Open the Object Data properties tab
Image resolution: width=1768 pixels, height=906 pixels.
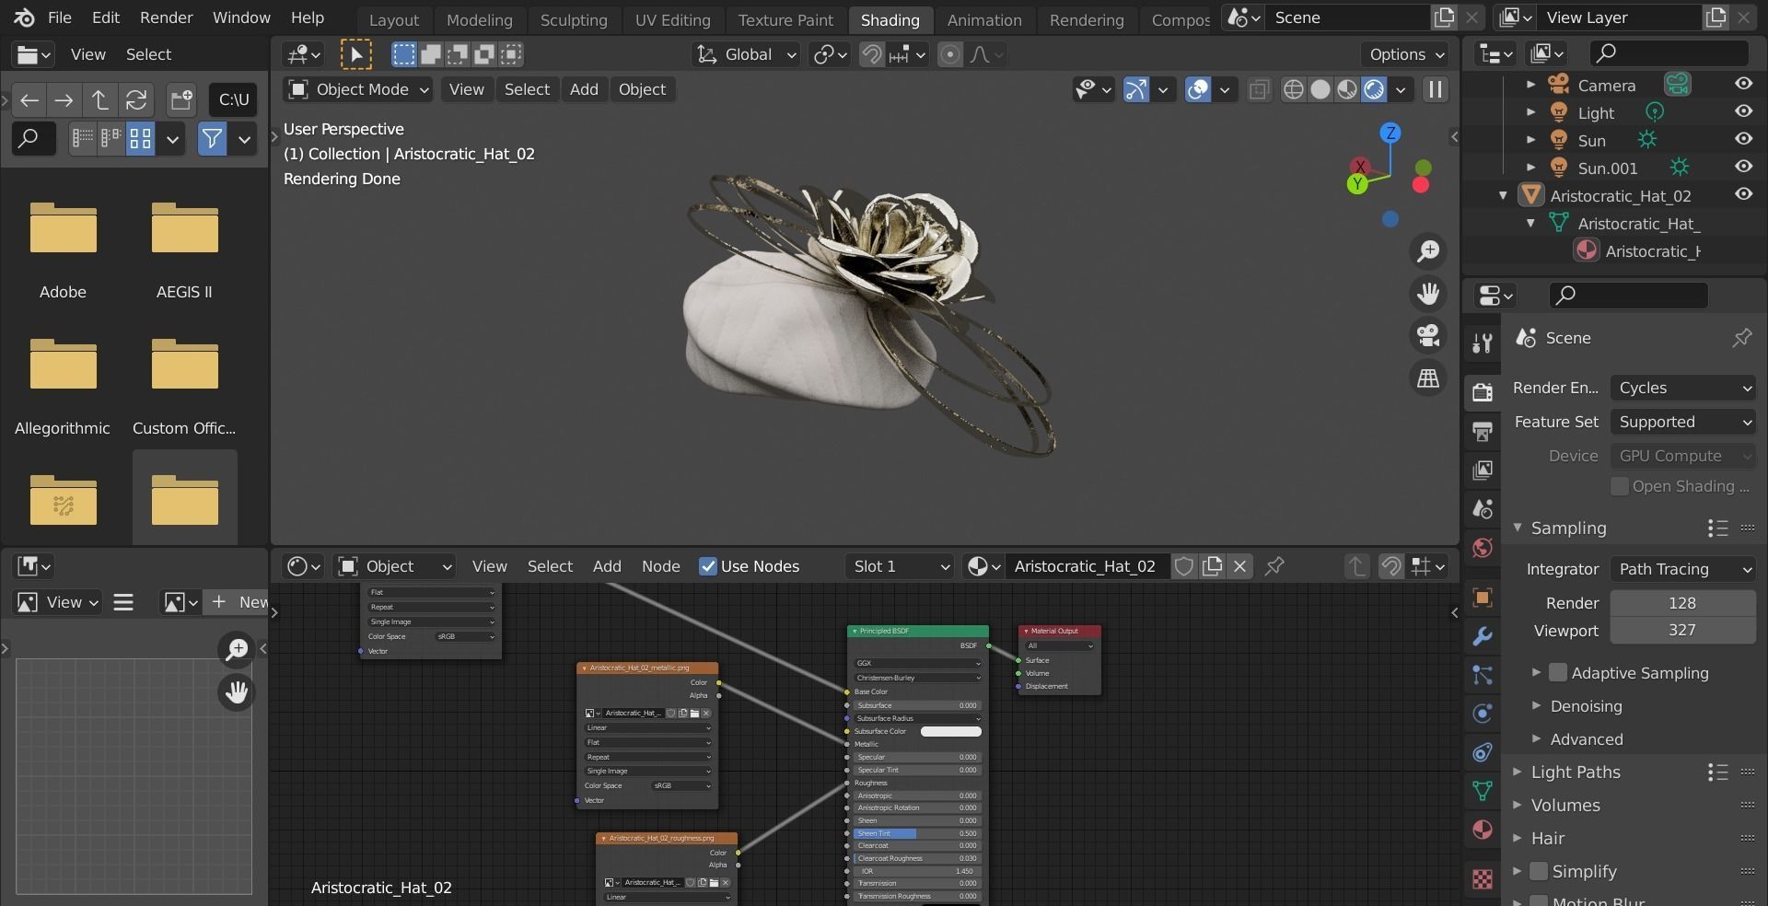(x=1482, y=791)
